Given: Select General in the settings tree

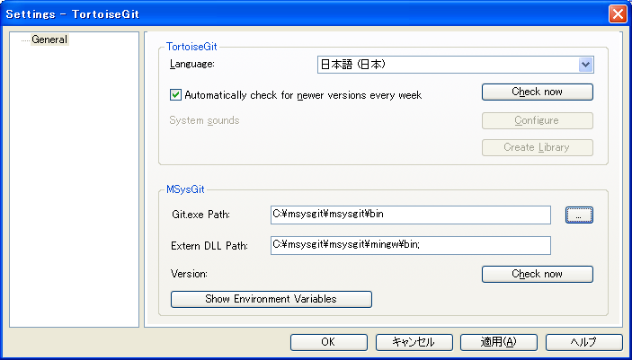Looking at the screenshot, I should pos(49,40).
